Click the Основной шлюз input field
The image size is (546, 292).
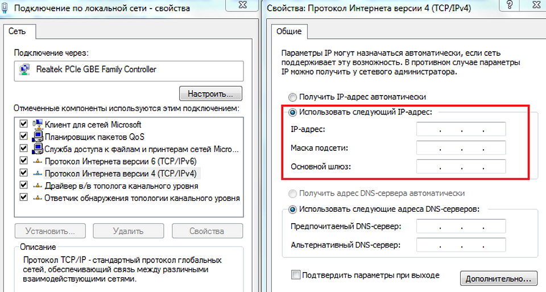[461, 167]
